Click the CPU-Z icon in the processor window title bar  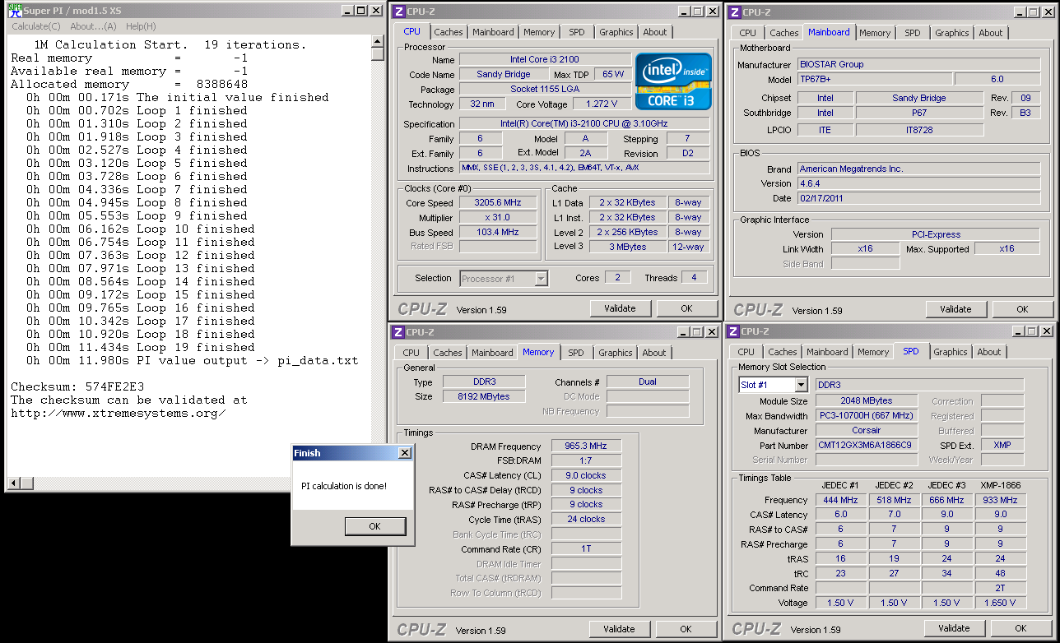pos(398,11)
